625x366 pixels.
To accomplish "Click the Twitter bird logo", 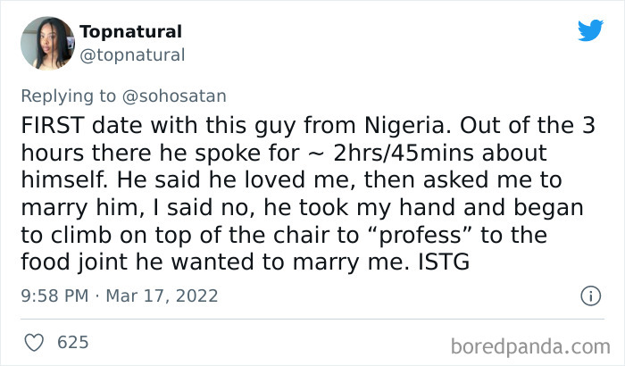I will [590, 31].
